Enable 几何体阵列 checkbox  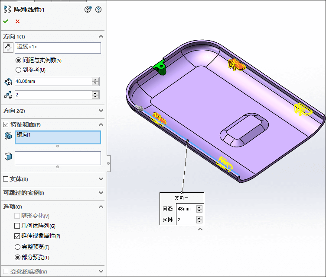[17, 226]
